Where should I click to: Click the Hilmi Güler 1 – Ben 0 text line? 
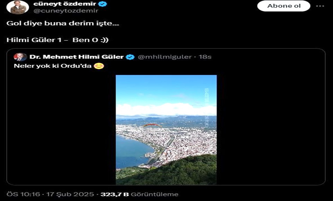(57, 40)
